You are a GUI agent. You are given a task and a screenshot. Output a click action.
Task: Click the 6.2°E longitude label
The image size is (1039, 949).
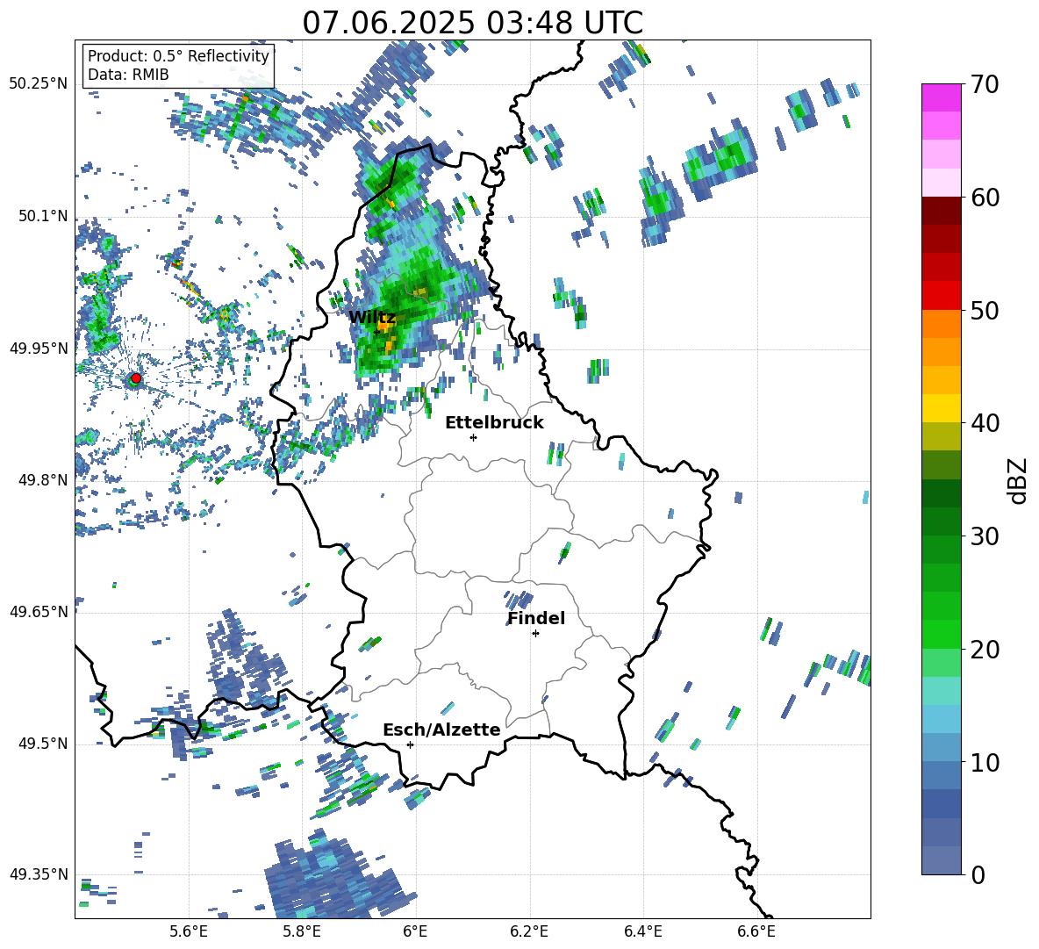click(x=529, y=931)
